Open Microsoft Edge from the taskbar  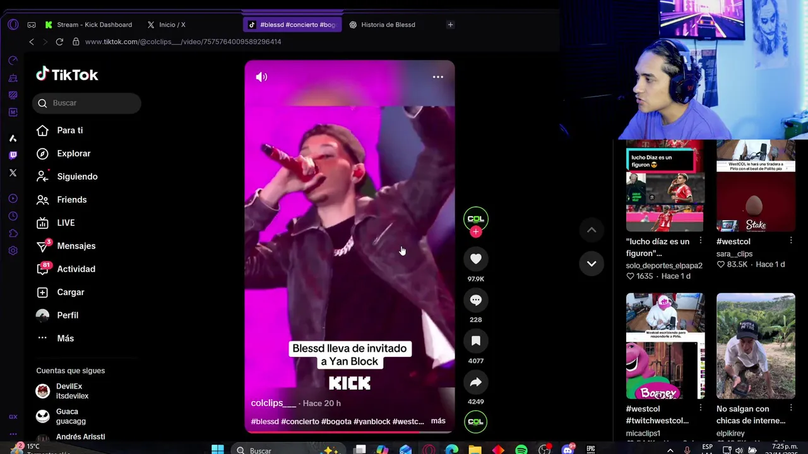click(452, 450)
